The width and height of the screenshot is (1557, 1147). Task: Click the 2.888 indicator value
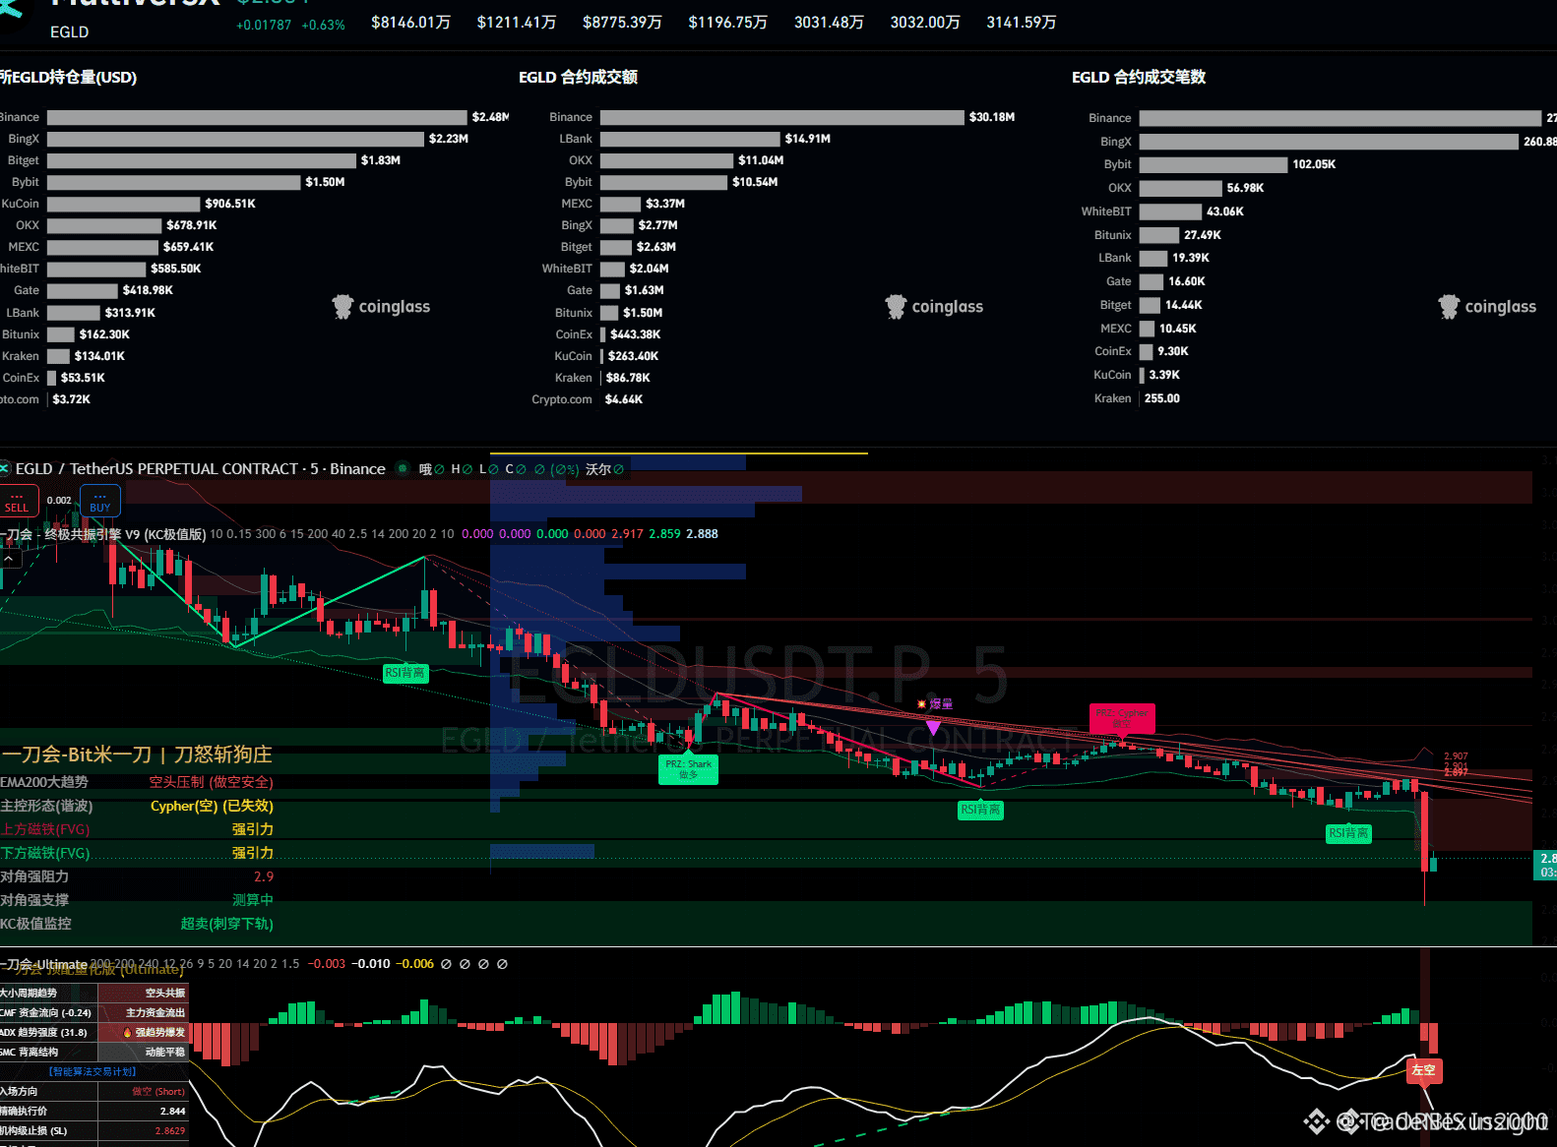[702, 534]
